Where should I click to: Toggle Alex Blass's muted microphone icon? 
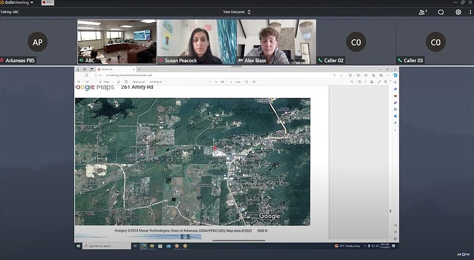click(x=241, y=60)
